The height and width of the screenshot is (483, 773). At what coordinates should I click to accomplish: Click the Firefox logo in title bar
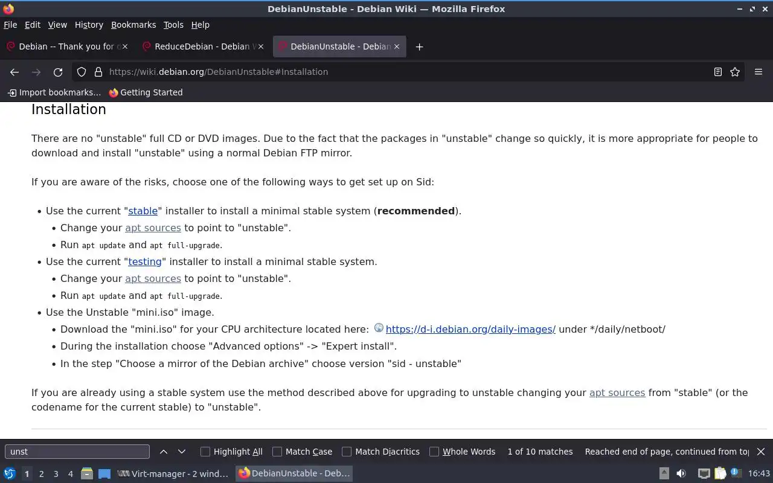point(8,8)
